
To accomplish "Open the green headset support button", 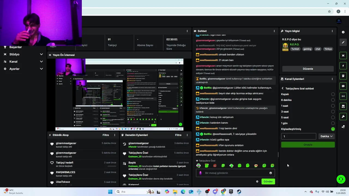I will click(341, 179).
